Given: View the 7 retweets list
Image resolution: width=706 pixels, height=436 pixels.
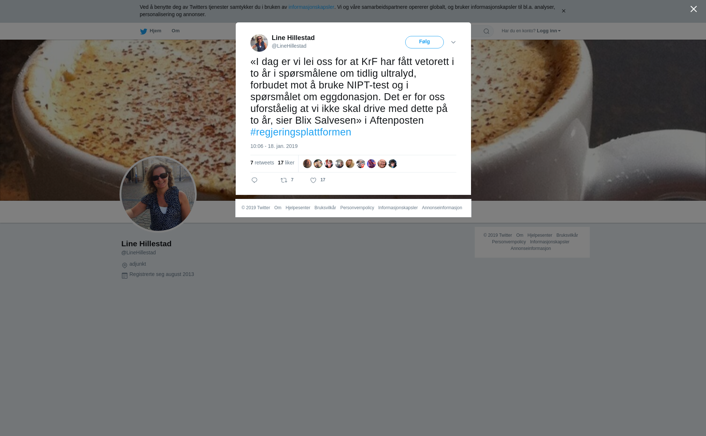Looking at the screenshot, I should pyautogui.click(x=262, y=163).
